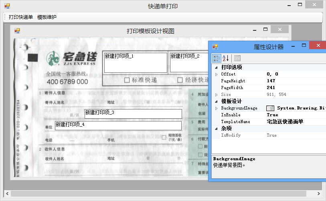Image resolution: width=326 pixels, height=201 pixels.
Task: Open the 打印快递单 menu
Action: click(x=21, y=17)
